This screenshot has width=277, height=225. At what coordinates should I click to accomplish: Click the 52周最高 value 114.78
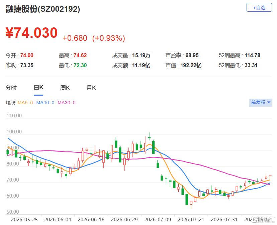point(253,55)
